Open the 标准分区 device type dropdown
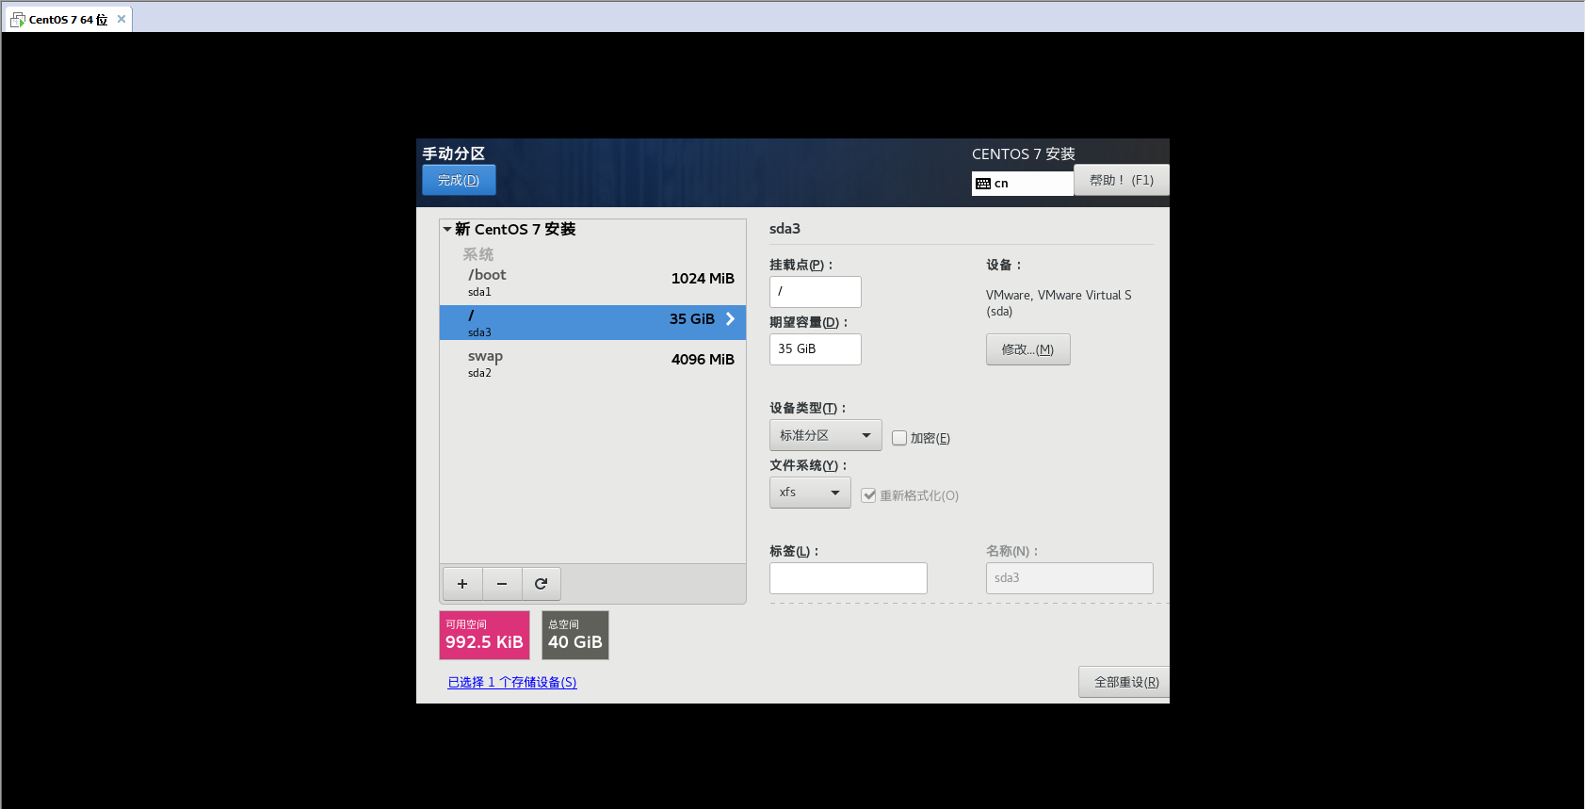 [826, 435]
